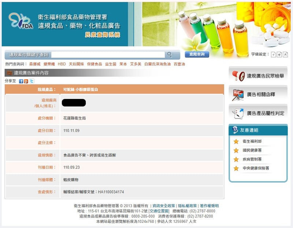
Task: Click star icon next to 中央健康保險署
Action: pos(236,168)
